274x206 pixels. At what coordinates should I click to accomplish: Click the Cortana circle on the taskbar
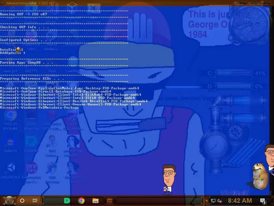tap(22, 201)
